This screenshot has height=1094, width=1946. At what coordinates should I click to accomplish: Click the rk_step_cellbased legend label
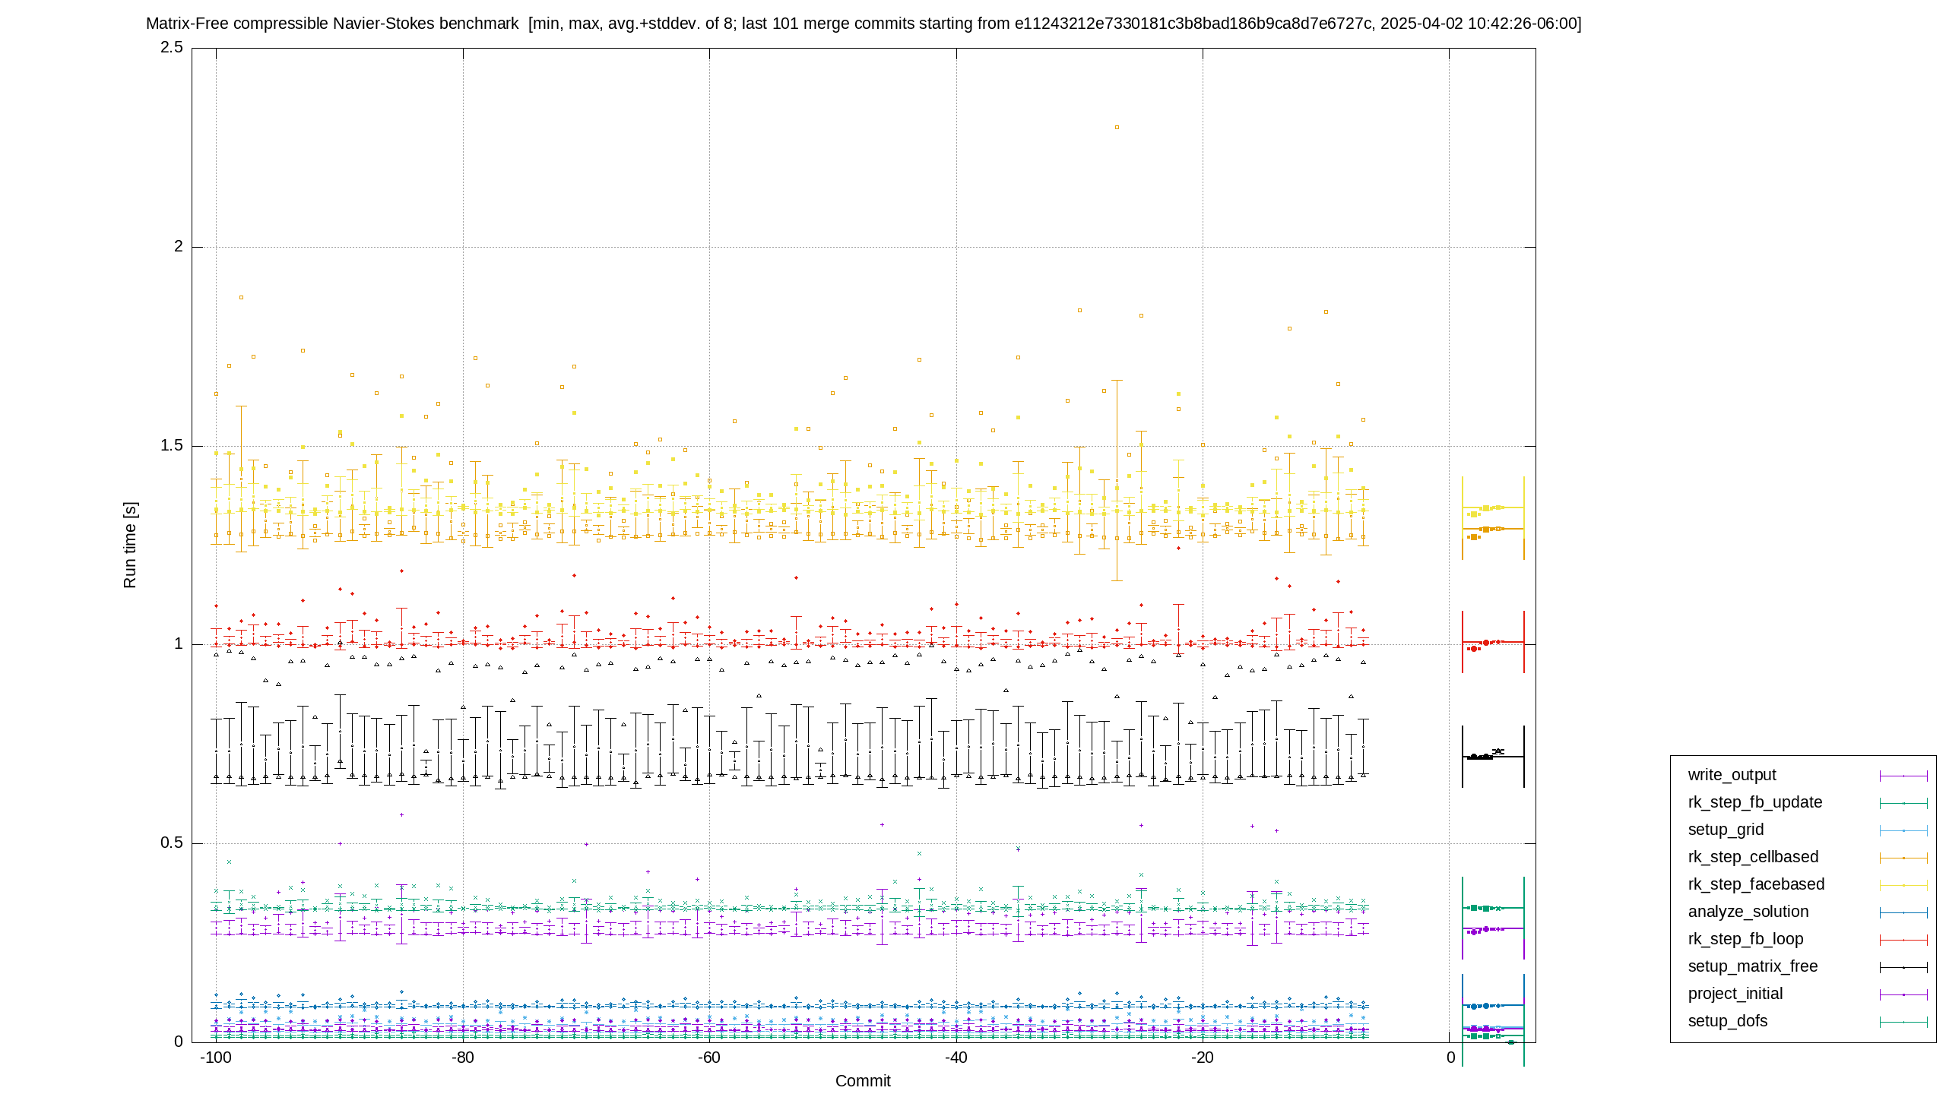point(1753,857)
